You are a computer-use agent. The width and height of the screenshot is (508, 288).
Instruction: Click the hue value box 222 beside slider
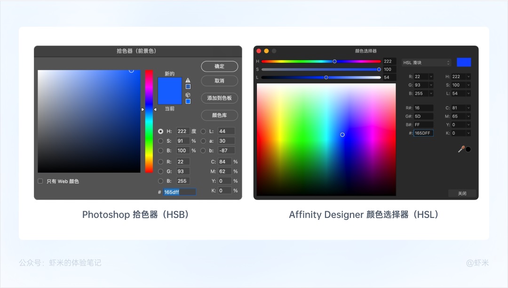(x=389, y=61)
